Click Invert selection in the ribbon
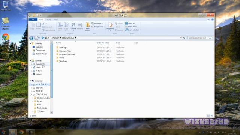 (132, 30)
